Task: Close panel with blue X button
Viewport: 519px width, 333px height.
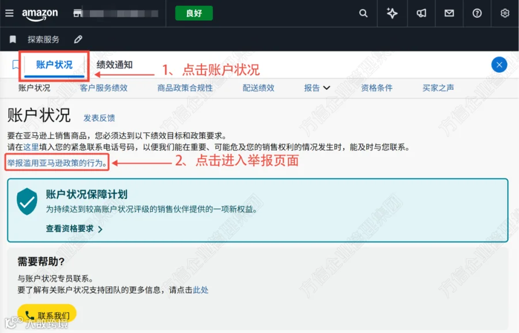Action: click(x=499, y=65)
